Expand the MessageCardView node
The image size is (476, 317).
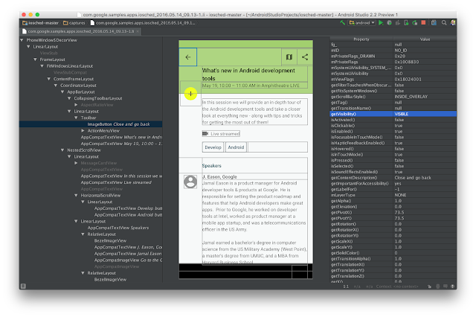point(76,163)
